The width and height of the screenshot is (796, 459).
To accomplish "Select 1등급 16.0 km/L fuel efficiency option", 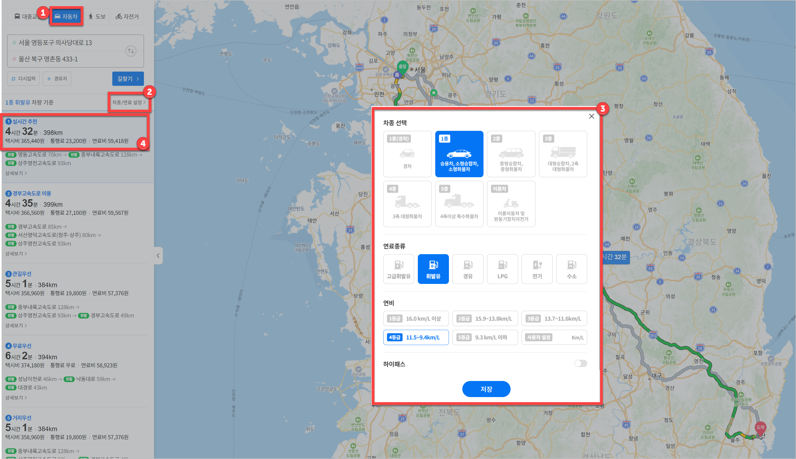I will [416, 319].
